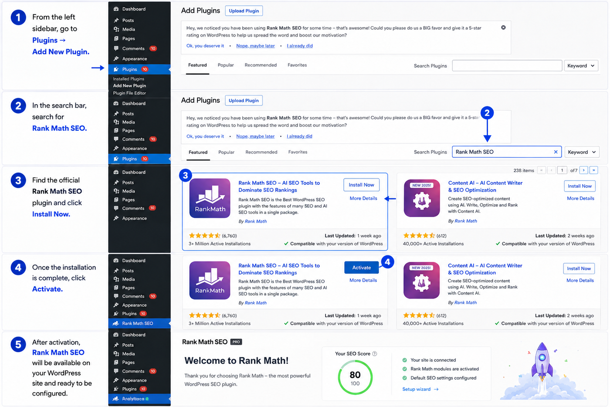Click the highlighted Plugins icon above Installed Plugins
The image size is (610, 407).
(x=116, y=69)
